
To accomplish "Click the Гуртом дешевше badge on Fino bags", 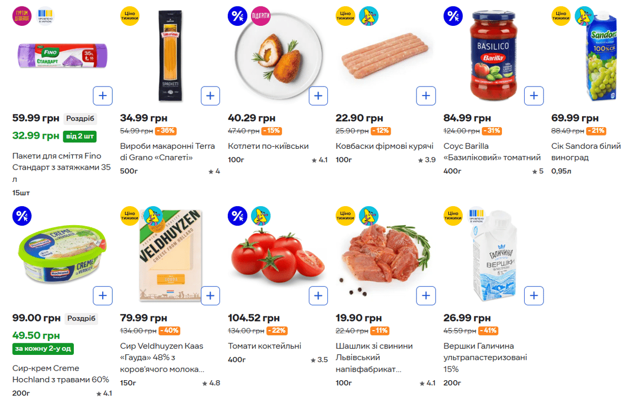I will [22, 16].
